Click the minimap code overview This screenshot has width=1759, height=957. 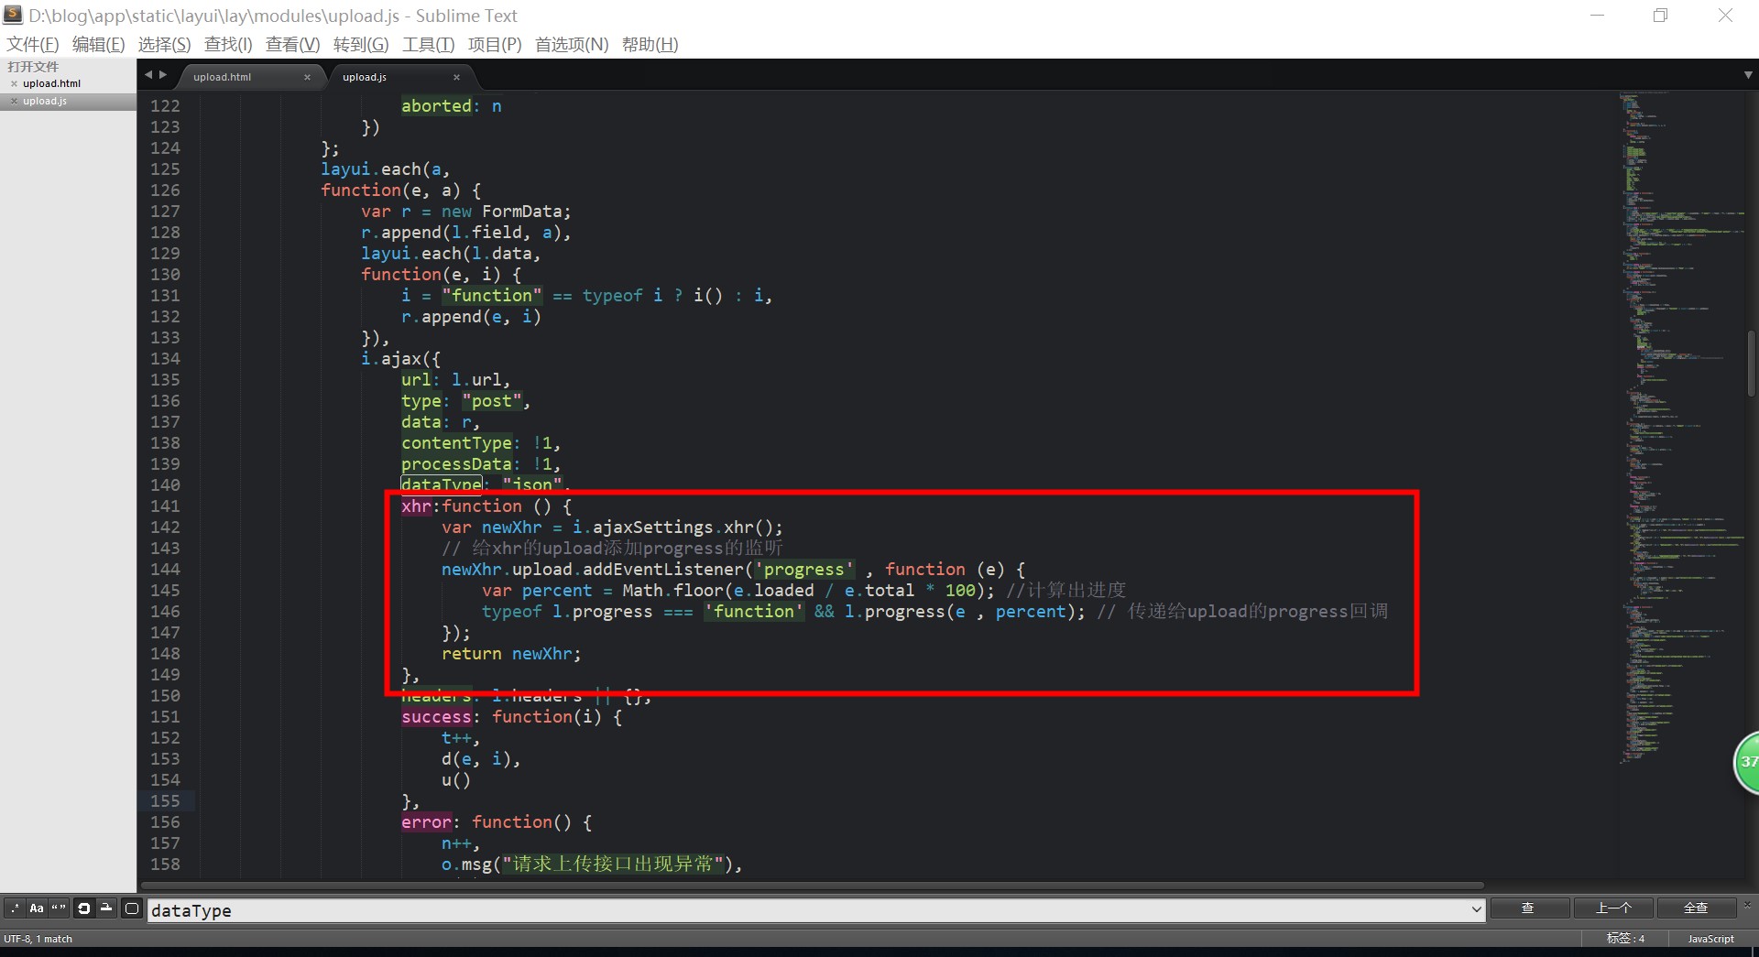tap(1681, 428)
